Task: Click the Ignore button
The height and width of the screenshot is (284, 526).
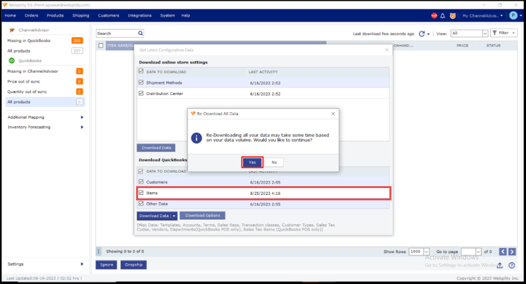Action: pyautogui.click(x=107, y=265)
